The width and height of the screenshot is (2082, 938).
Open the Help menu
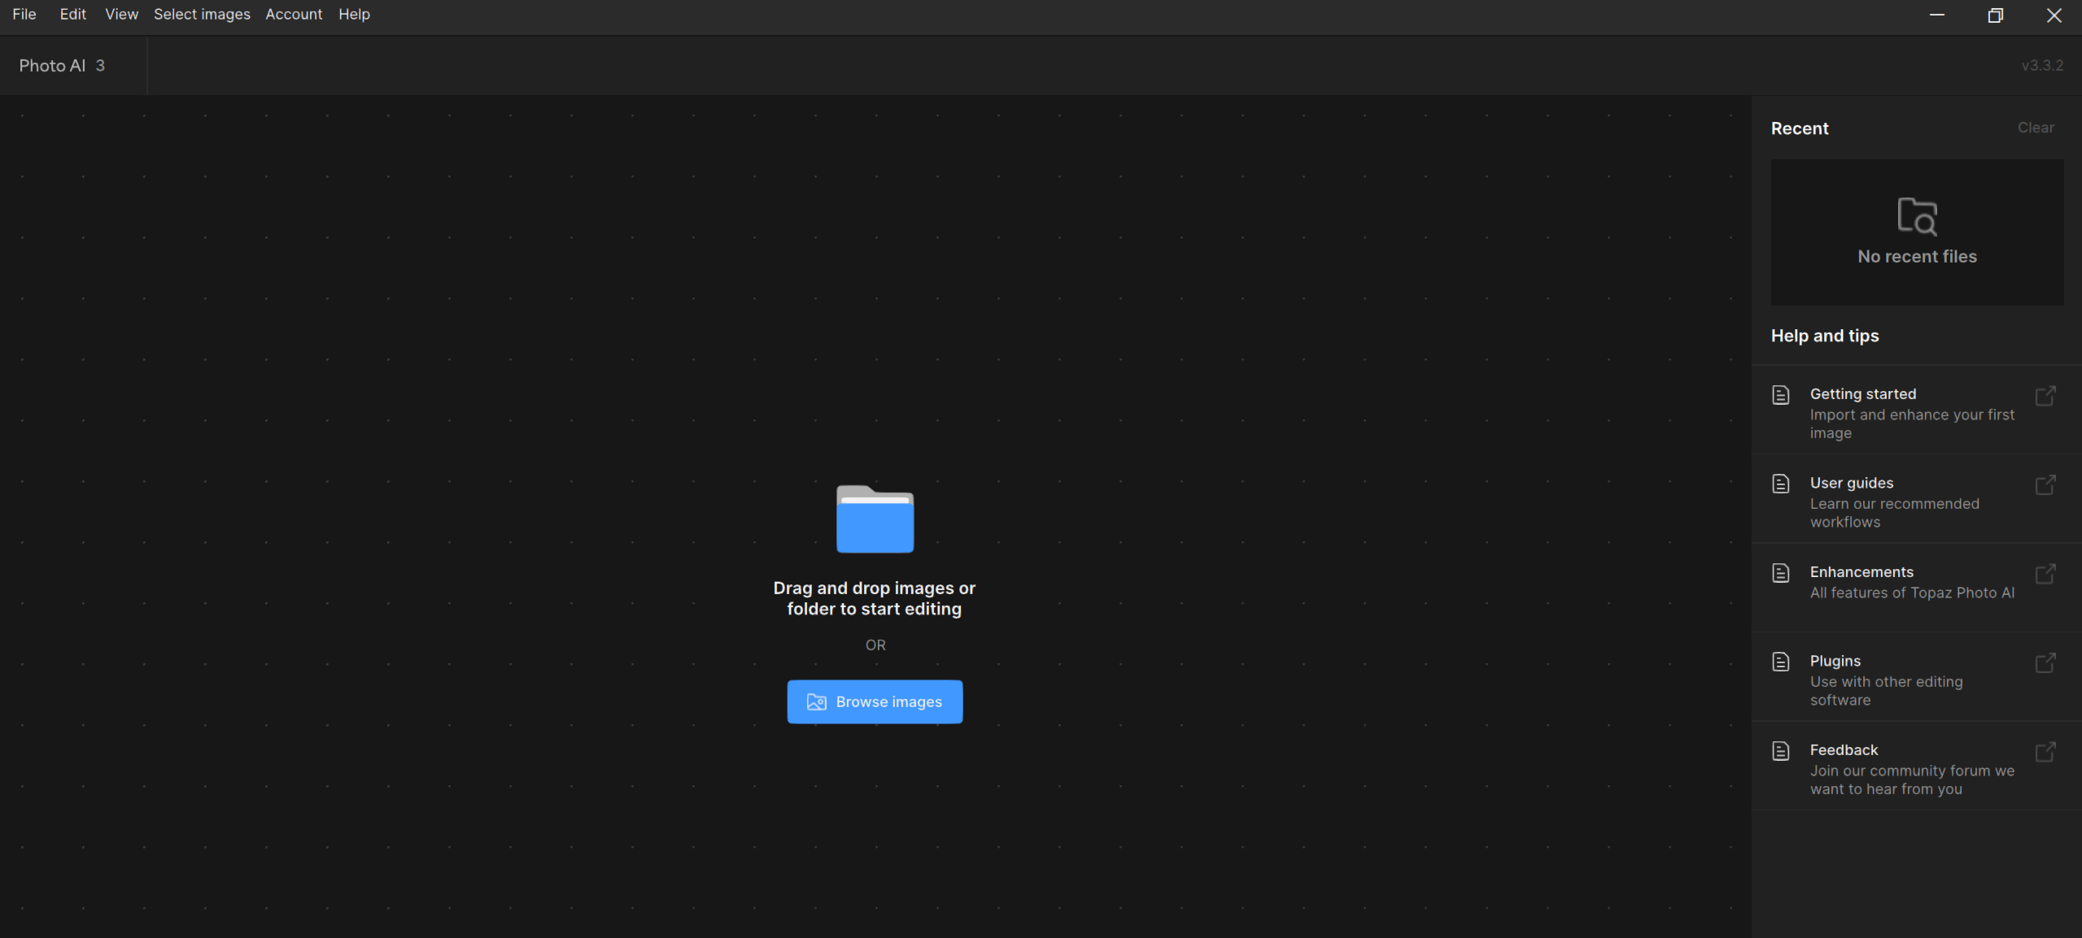[x=354, y=15]
